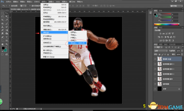Choose 羽化 Shift+F6 submenu item
This screenshot has width=184, height=111.
pyautogui.click(x=77, y=43)
